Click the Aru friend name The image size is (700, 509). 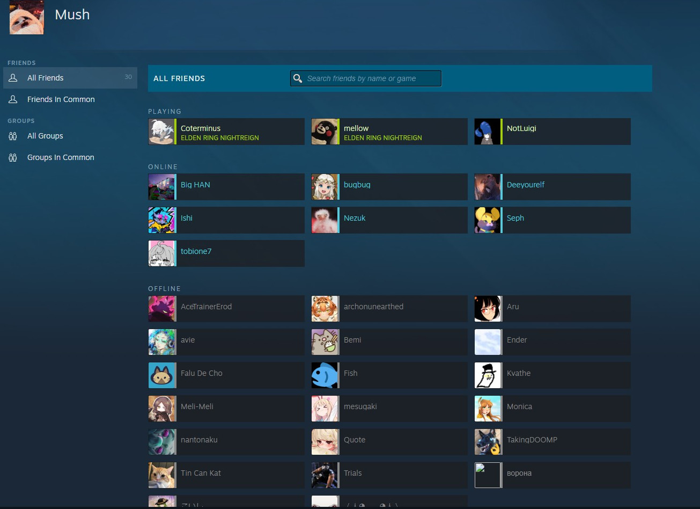click(513, 307)
